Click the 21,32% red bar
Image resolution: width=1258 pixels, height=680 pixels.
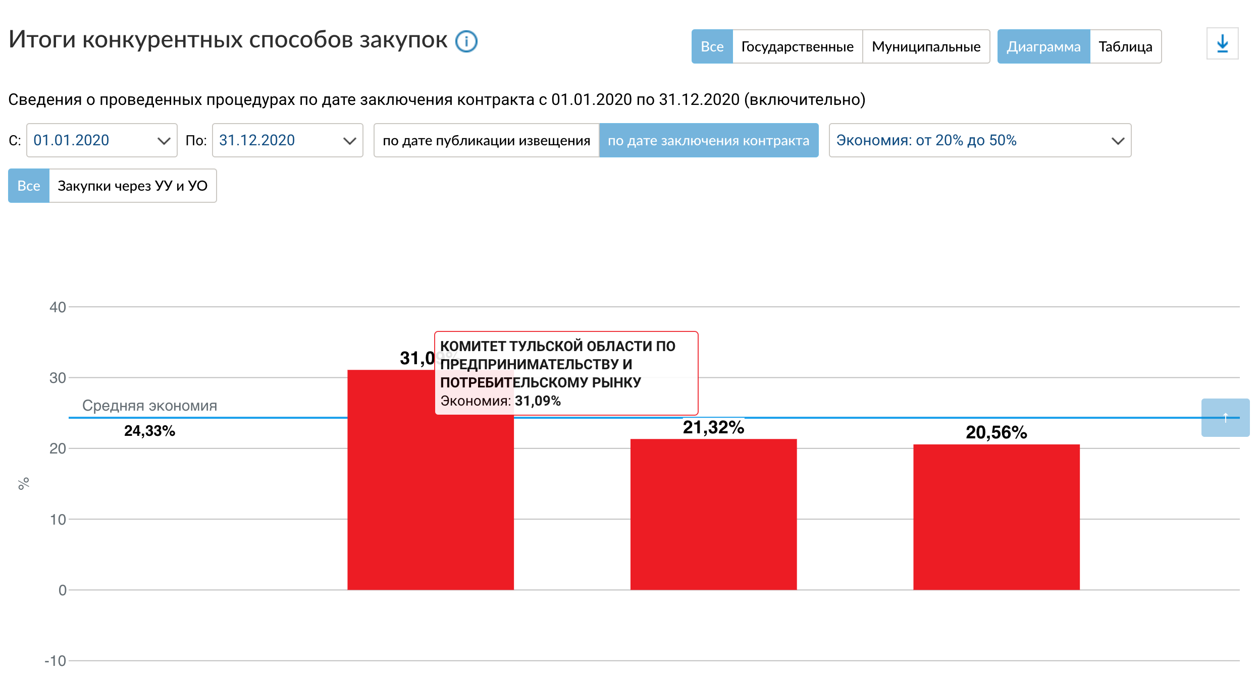[713, 515]
